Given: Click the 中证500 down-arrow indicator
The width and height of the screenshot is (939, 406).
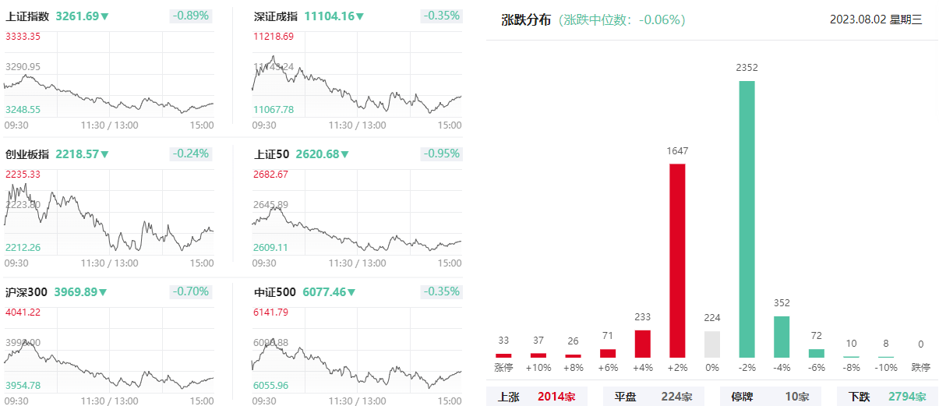Looking at the screenshot, I should pos(351,292).
